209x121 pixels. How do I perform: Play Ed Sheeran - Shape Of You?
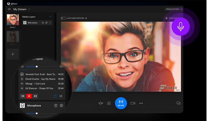(x=22, y=88)
